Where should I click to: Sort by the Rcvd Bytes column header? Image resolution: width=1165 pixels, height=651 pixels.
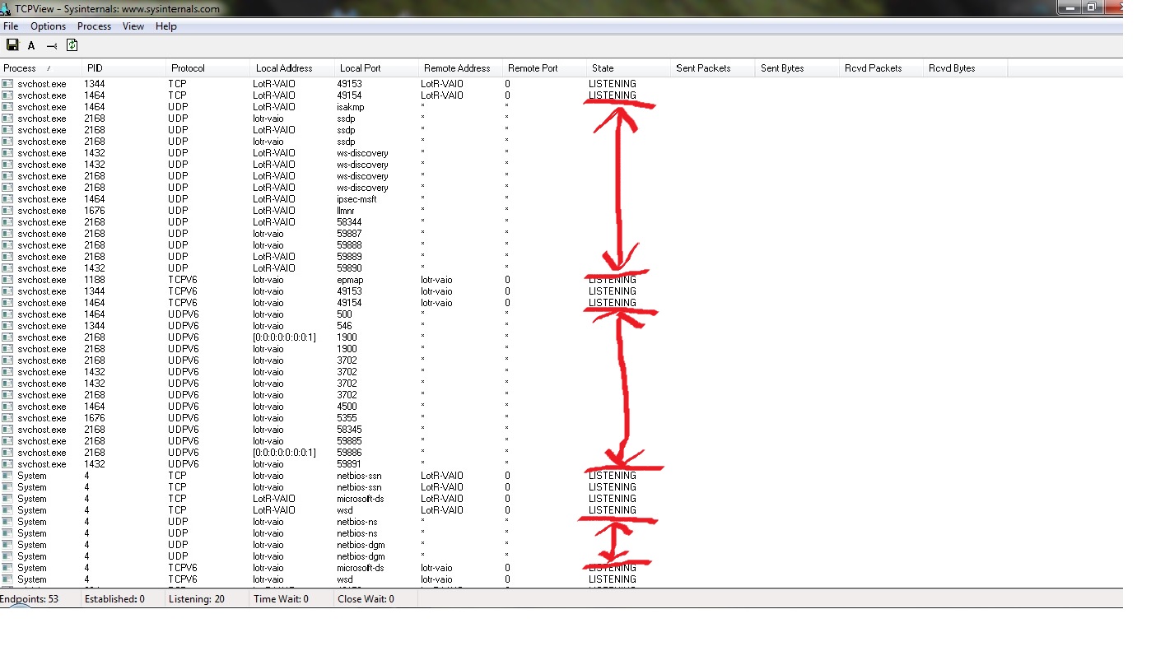click(x=952, y=68)
